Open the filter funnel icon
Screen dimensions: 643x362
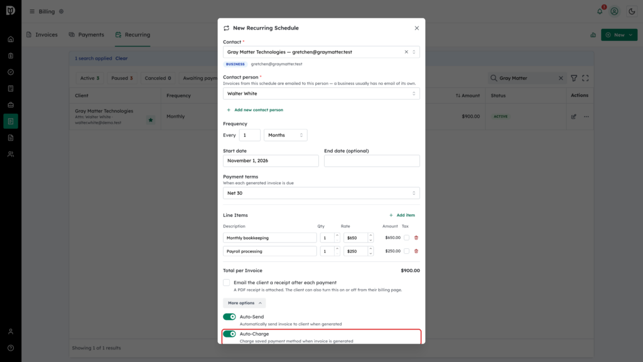pos(574,78)
